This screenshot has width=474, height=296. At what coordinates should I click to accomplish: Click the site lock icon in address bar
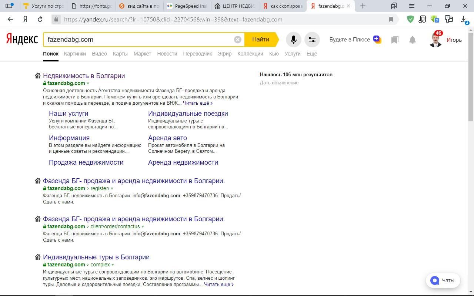coord(56,19)
